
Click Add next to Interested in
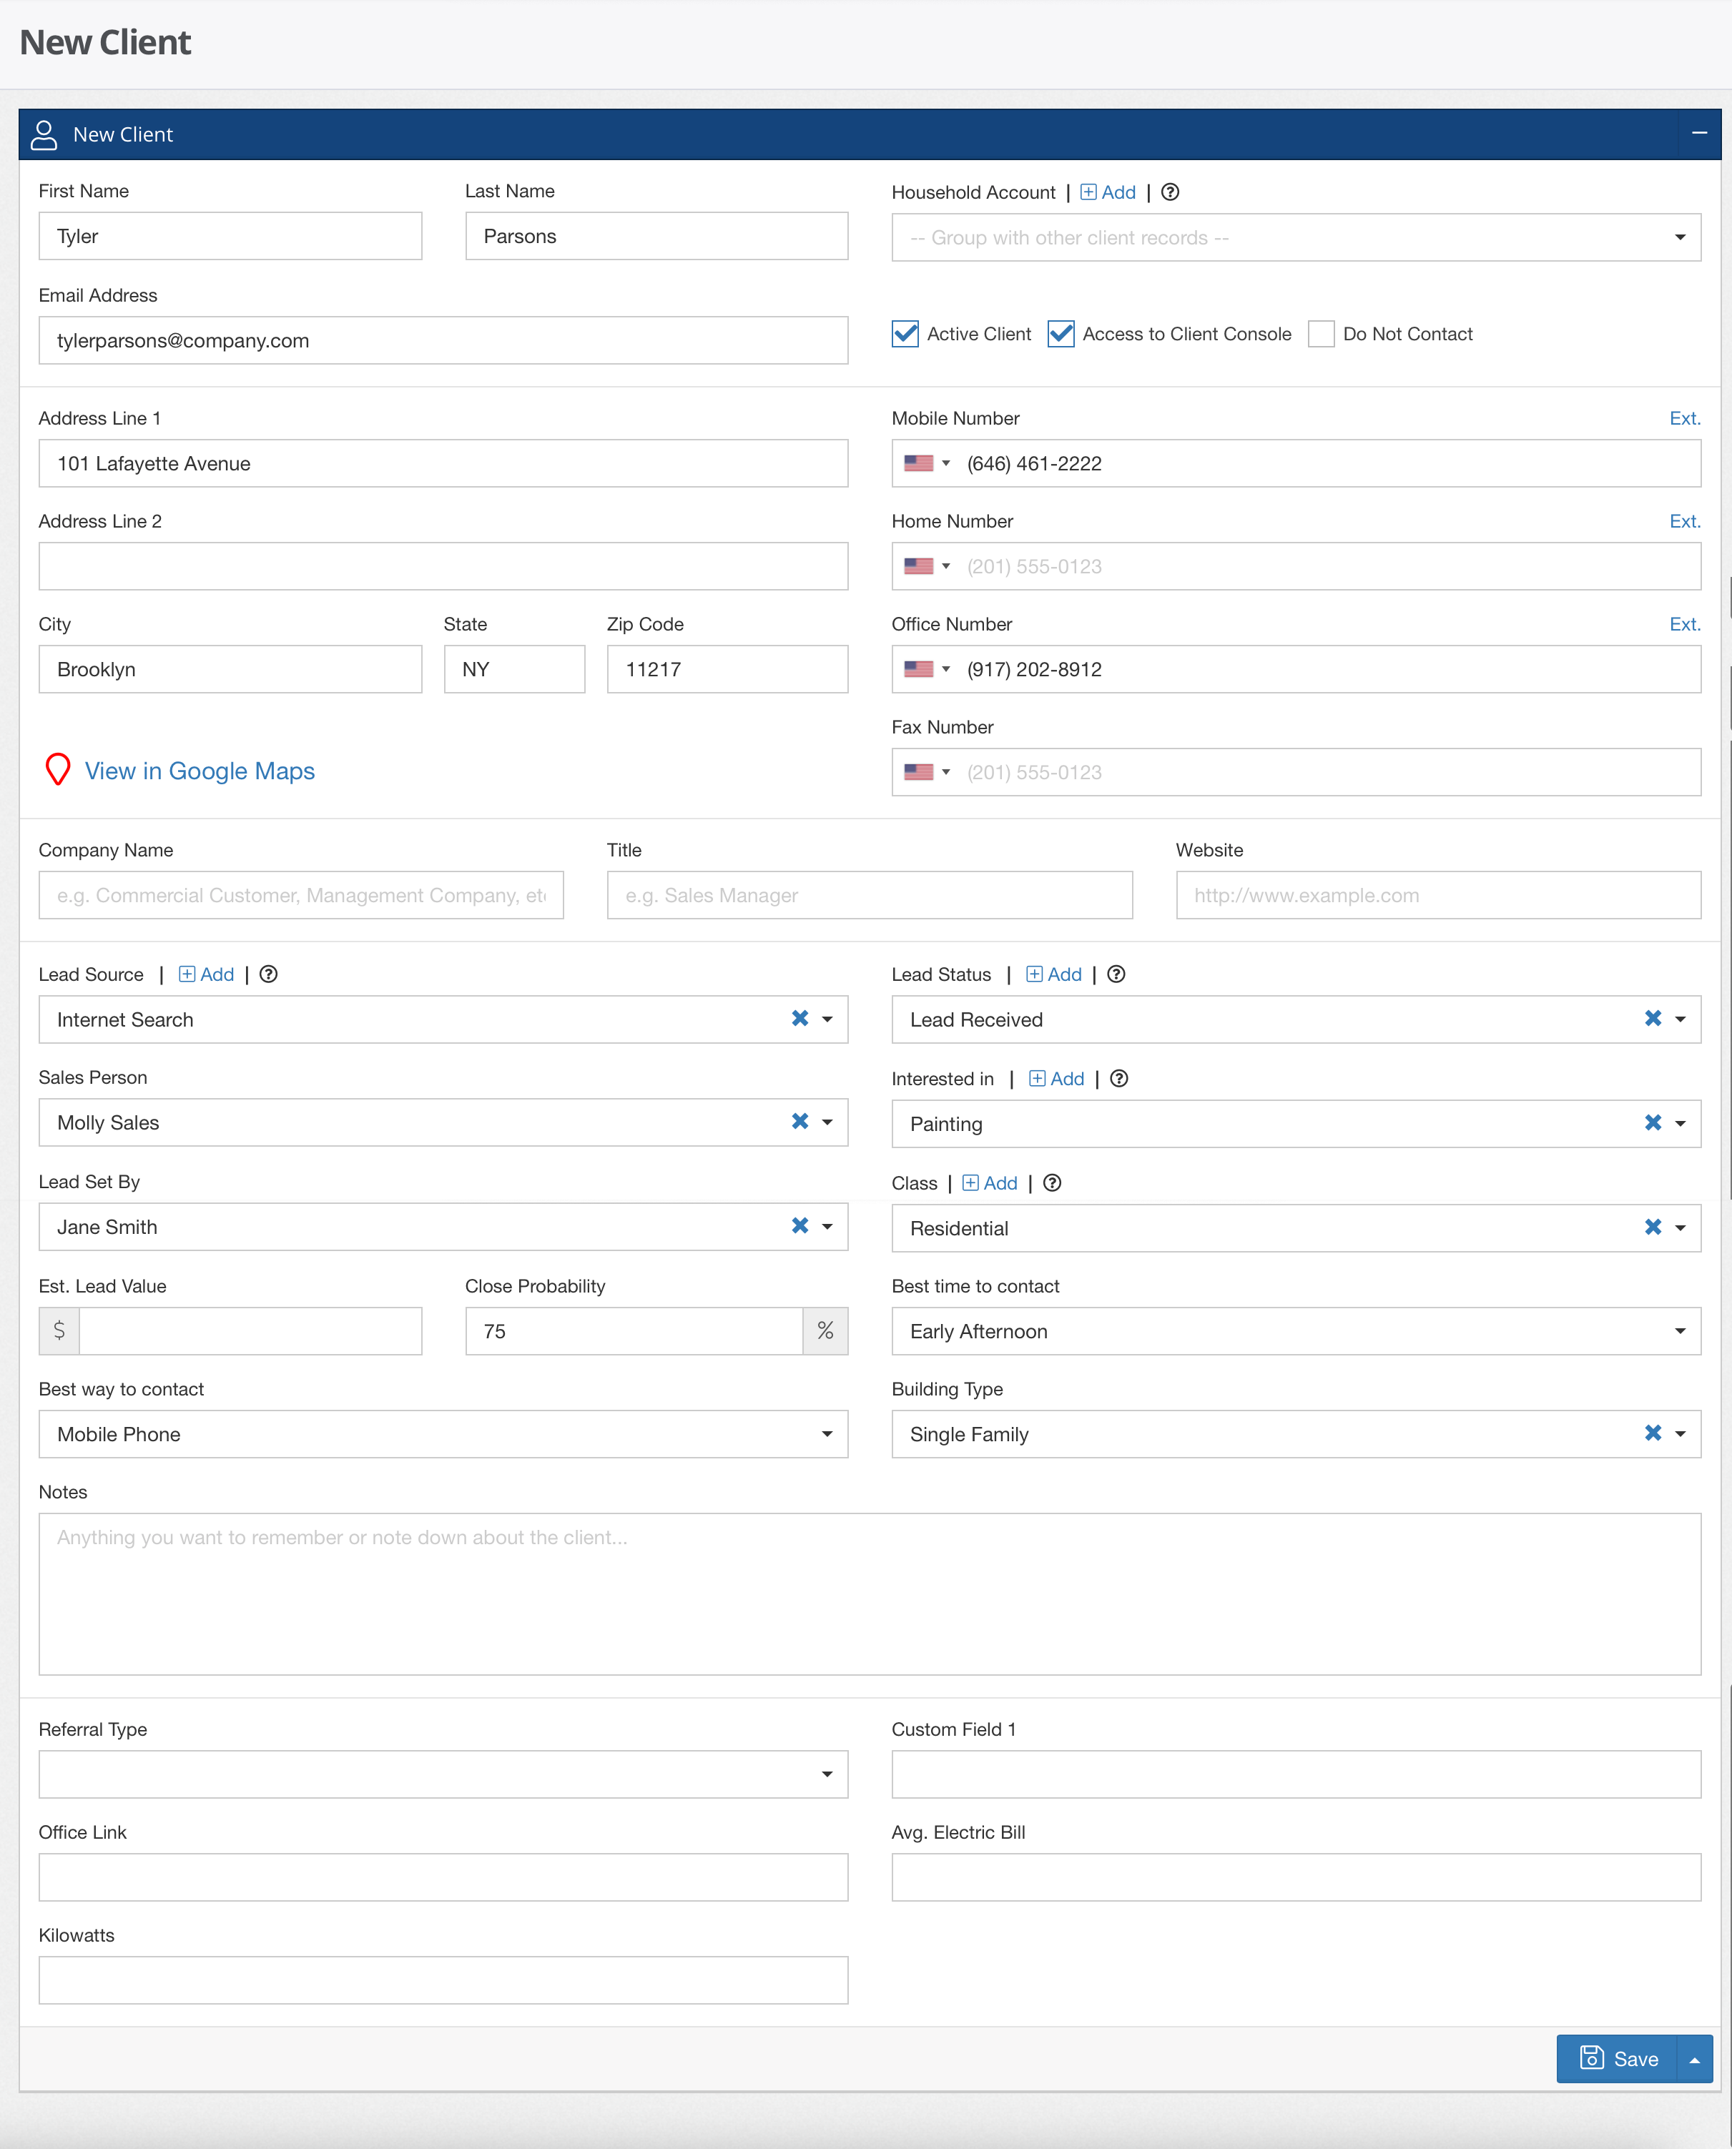point(1056,1078)
